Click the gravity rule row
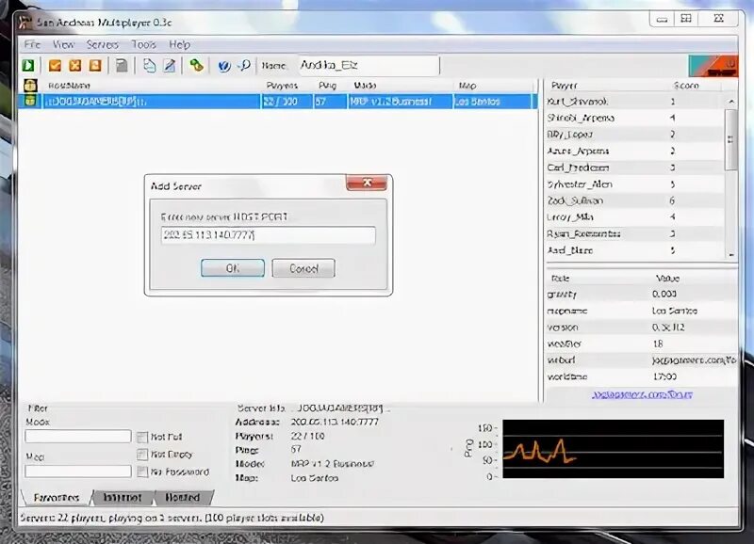 [642, 294]
